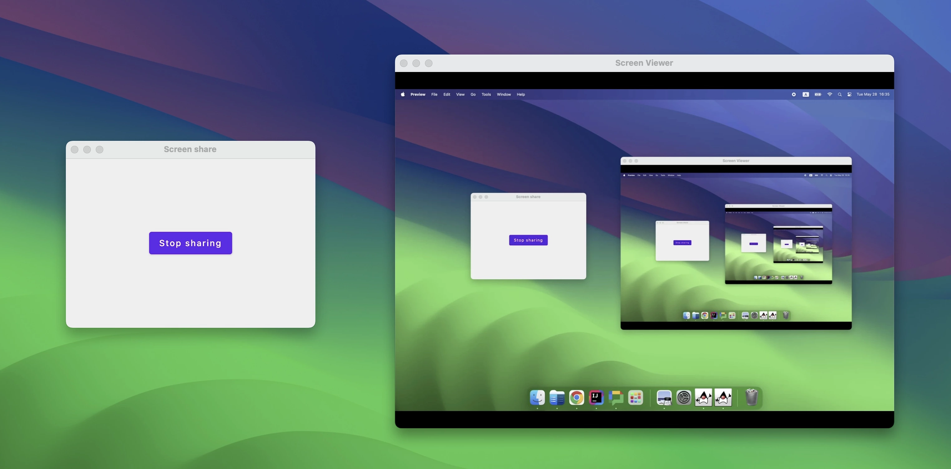Expand the Window menu in menu bar
951x469 pixels.
(x=503, y=94)
